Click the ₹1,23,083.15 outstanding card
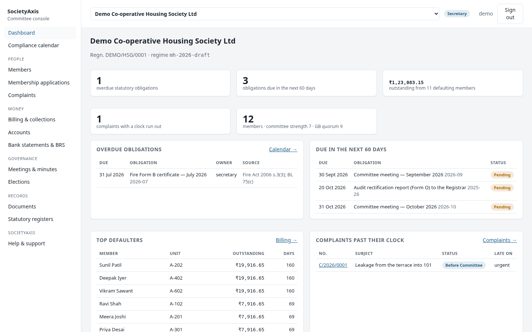The width and height of the screenshot is (532, 332). click(x=453, y=83)
